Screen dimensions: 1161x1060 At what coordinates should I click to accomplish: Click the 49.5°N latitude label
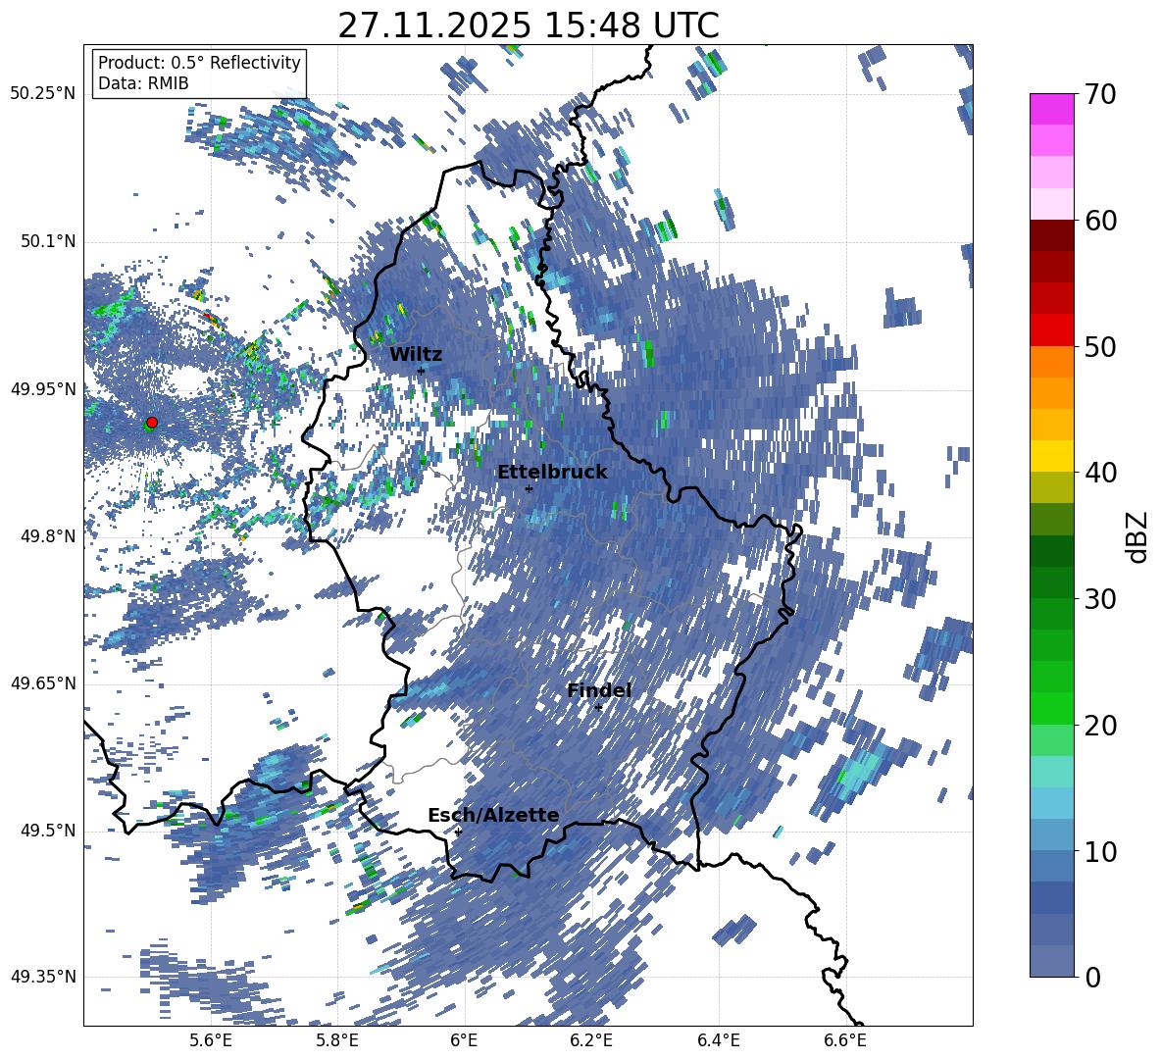click(47, 831)
